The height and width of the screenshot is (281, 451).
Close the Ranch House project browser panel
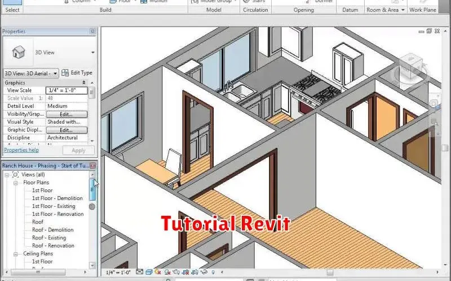92,166
